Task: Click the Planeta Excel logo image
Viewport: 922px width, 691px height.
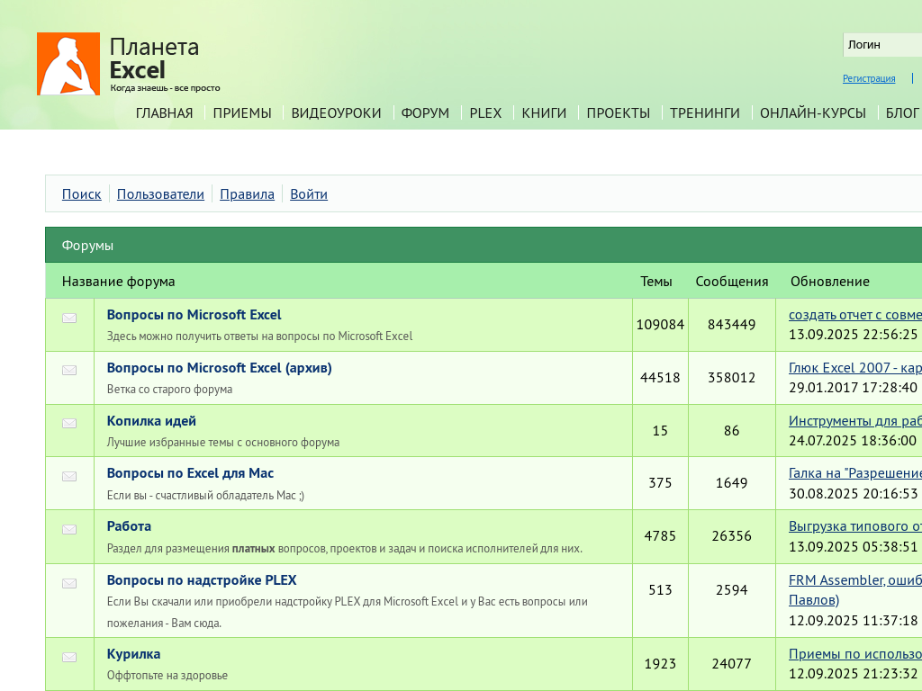Action: (x=68, y=64)
